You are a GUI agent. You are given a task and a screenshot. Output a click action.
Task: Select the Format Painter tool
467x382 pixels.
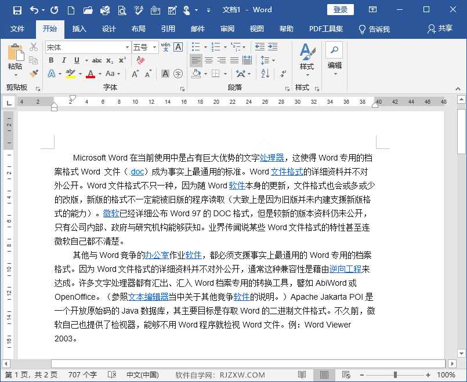tap(33, 72)
